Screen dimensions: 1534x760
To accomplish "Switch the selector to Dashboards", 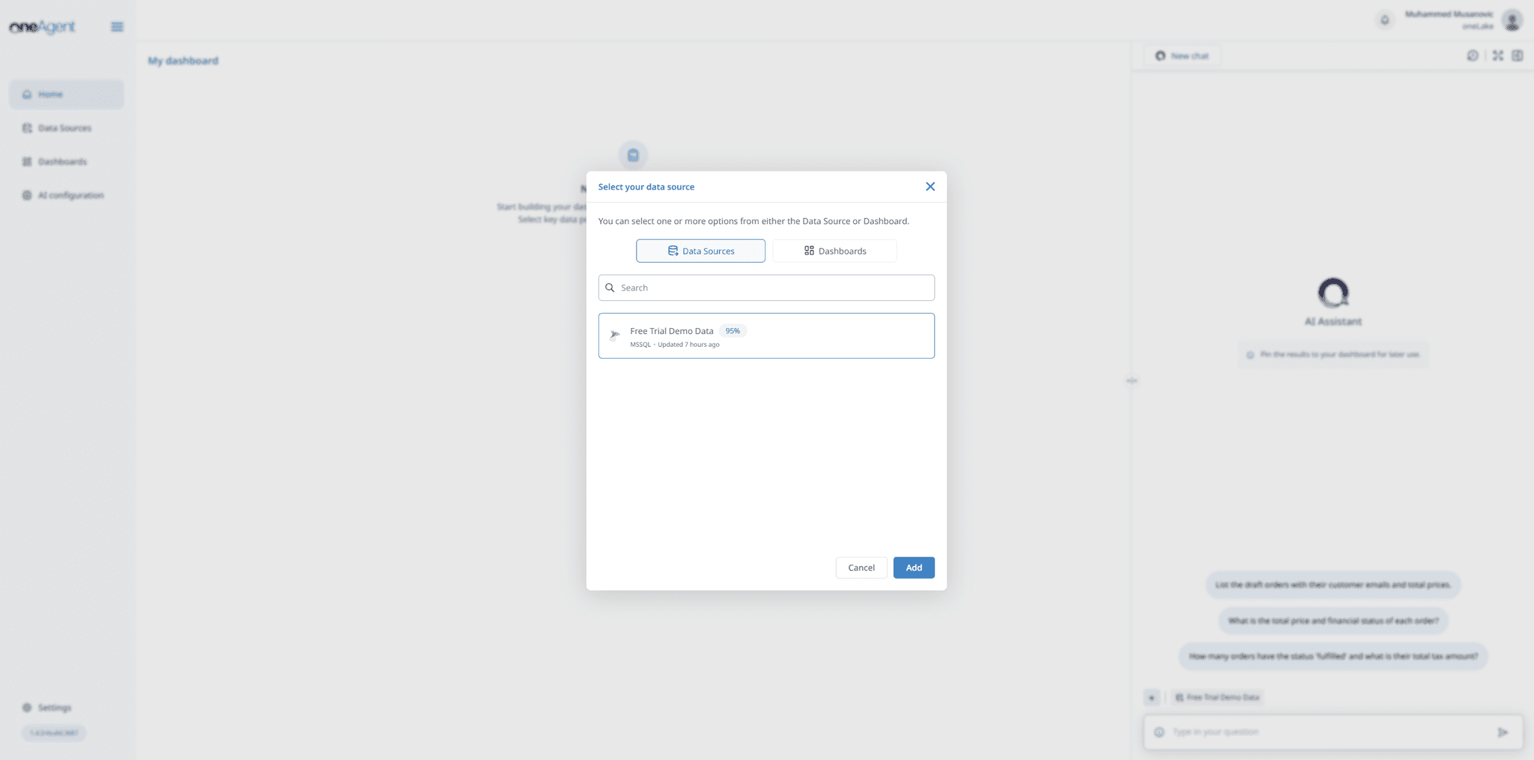I will [834, 250].
